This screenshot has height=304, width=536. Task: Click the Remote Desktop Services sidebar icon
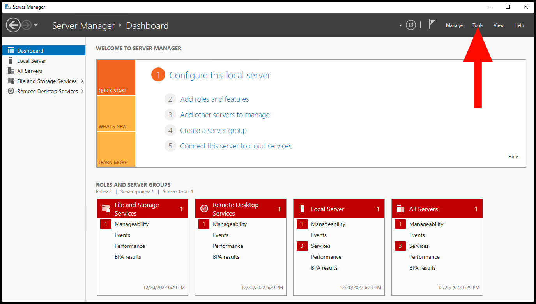tap(11, 91)
